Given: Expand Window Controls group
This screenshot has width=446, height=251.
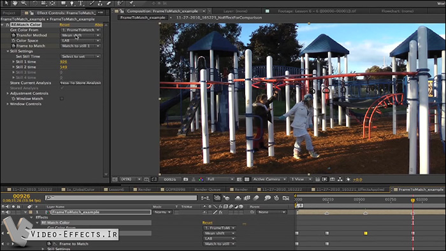Looking at the screenshot, I should coord(8,104).
